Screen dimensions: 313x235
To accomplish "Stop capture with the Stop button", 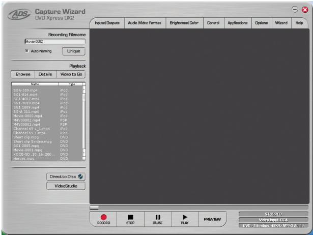I will point(130,219).
